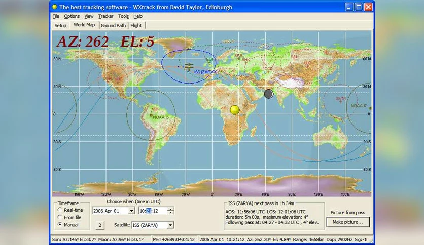Image resolution: width=424 pixels, height=245 pixels.
Task: Click the yellow app icon in title bar
Action: point(55,7)
